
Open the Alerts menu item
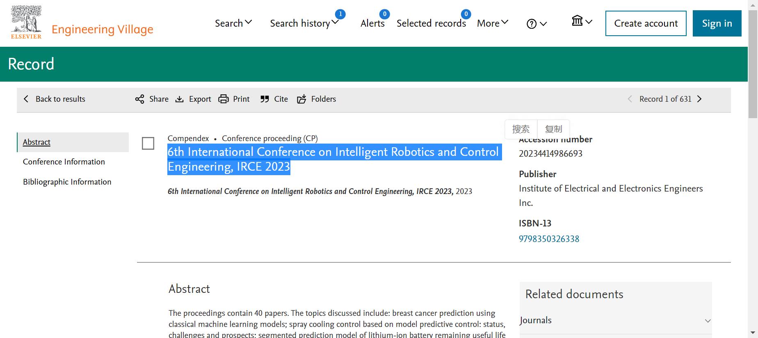click(x=372, y=23)
